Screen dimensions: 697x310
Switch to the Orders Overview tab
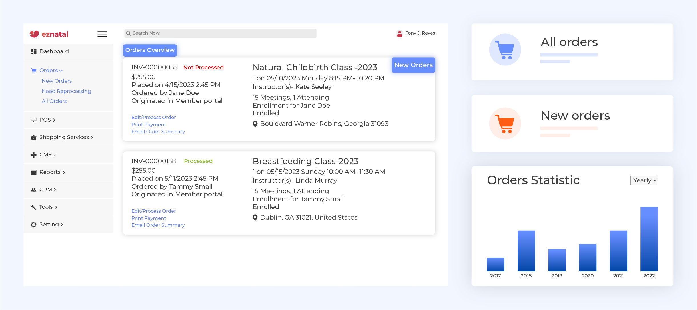click(150, 50)
